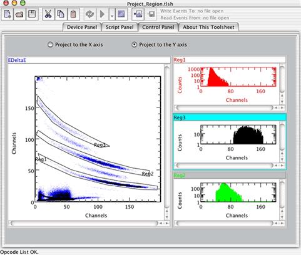Open a file with the folder icon
The width and height of the screenshot is (301, 255).
19,14
